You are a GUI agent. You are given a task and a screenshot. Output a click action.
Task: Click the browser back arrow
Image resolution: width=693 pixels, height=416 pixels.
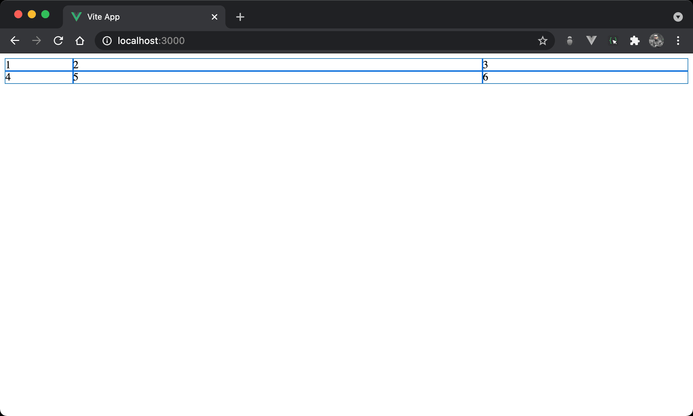(x=15, y=41)
